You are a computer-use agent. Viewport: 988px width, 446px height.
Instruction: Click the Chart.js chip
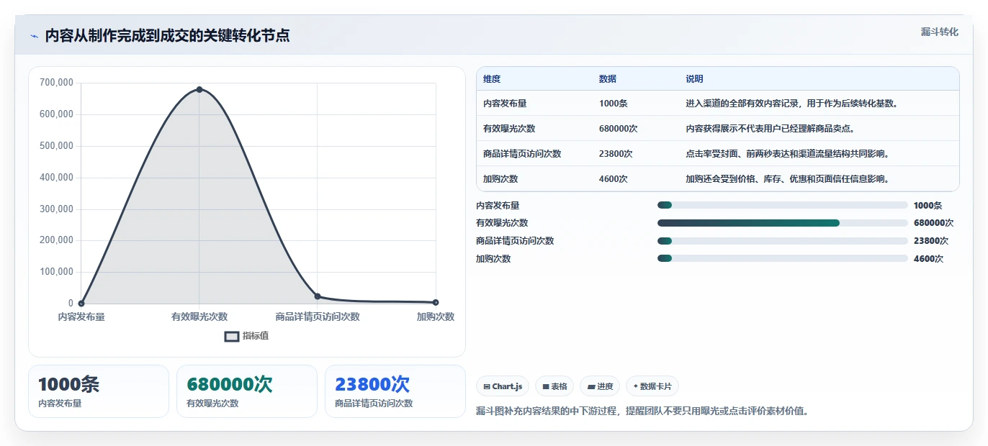click(x=503, y=386)
